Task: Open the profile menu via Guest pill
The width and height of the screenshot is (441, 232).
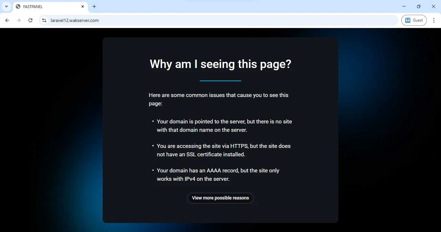Action: click(x=414, y=20)
